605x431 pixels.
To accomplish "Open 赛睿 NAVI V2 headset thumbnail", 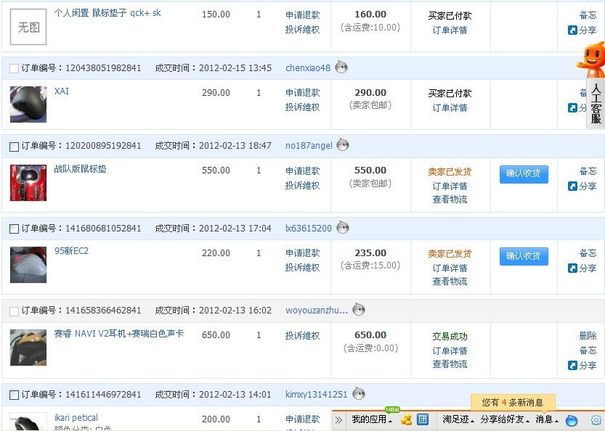I will [x=28, y=348].
